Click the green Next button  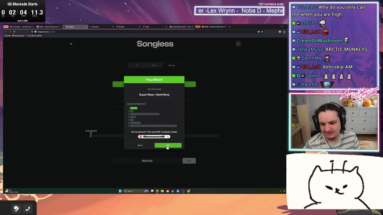[x=168, y=145]
